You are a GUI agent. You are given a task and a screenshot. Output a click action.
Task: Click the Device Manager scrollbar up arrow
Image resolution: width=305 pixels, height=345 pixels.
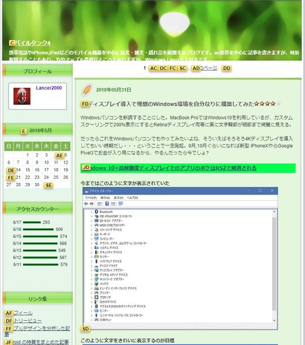point(274,212)
